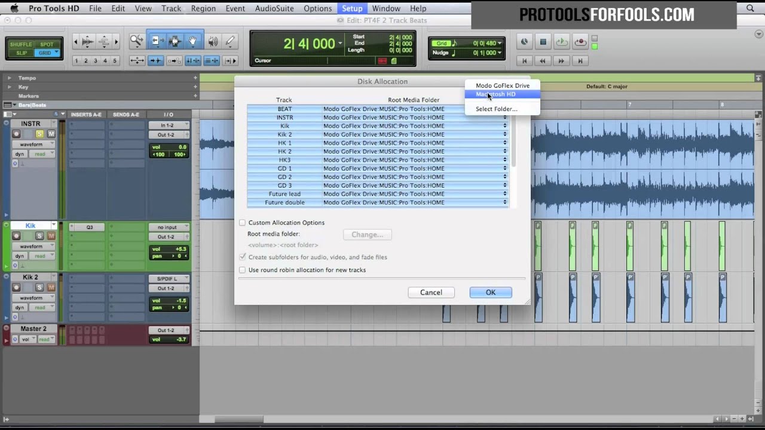This screenshot has width=765, height=430.
Task: Select SHUFFLE edit mode
Action: 21,44
